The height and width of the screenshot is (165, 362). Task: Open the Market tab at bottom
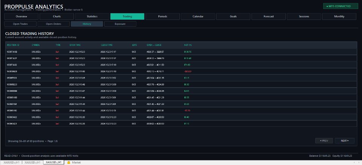click(x=77, y=162)
